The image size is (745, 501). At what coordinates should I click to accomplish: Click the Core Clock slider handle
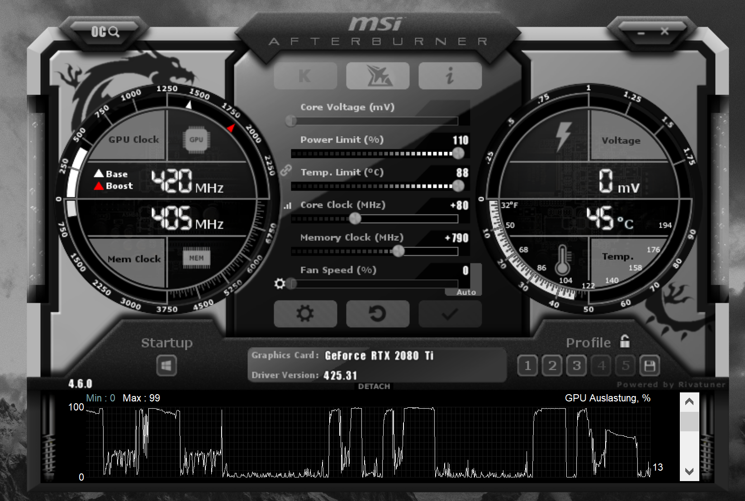(355, 219)
